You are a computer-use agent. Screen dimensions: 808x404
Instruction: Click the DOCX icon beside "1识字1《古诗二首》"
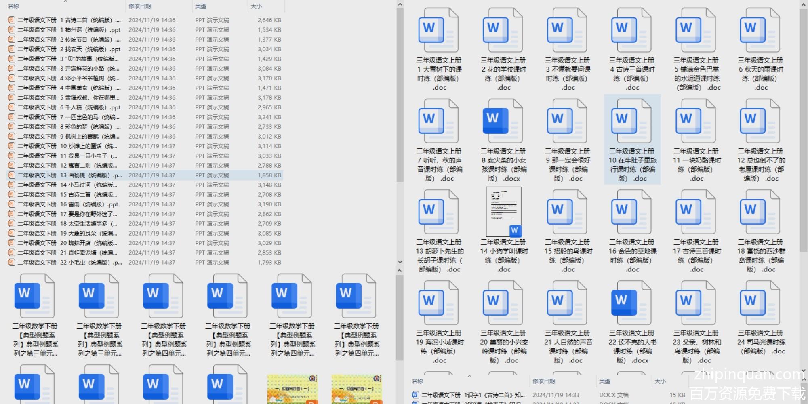(415, 395)
